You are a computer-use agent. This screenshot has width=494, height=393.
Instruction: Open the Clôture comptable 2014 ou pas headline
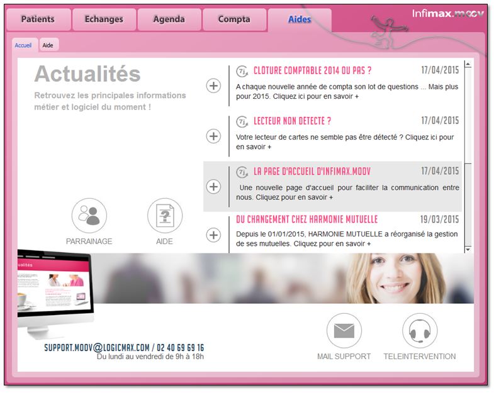click(313, 70)
